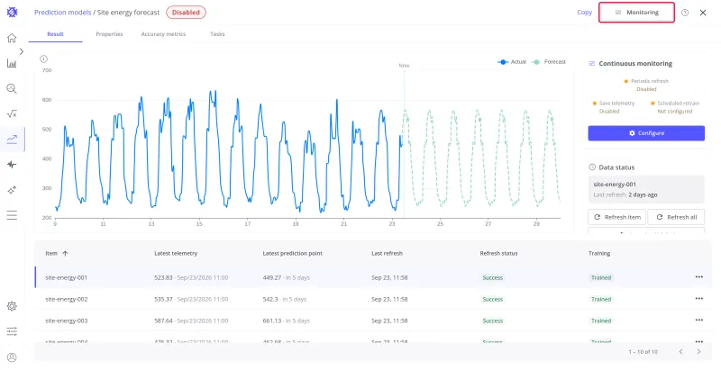
Task: Click the 1 – 10 of 10 pagination text
Action: pyautogui.click(x=643, y=352)
